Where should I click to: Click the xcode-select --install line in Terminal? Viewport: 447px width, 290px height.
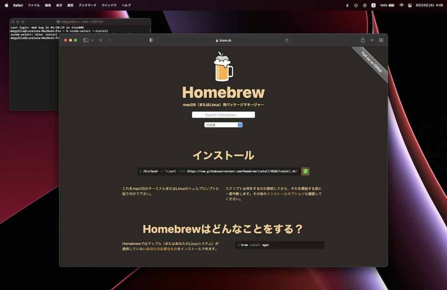click(x=59, y=31)
